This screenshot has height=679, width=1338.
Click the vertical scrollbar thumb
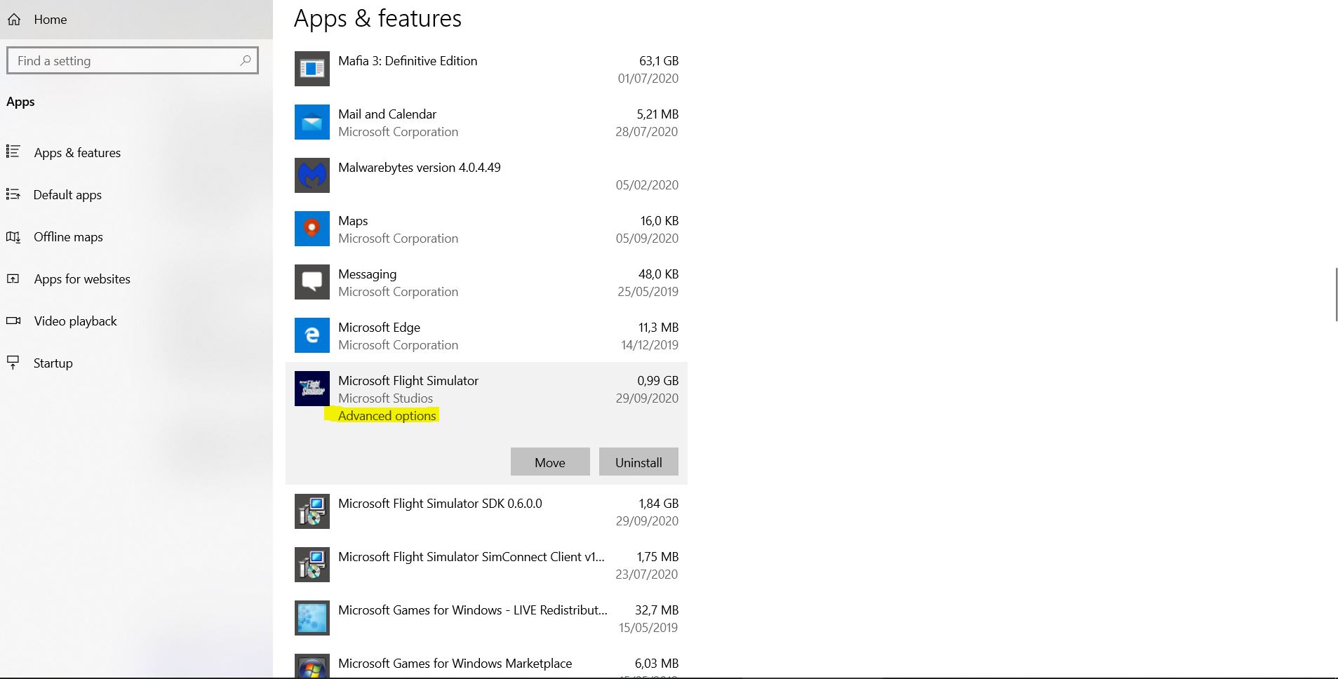1335,295
